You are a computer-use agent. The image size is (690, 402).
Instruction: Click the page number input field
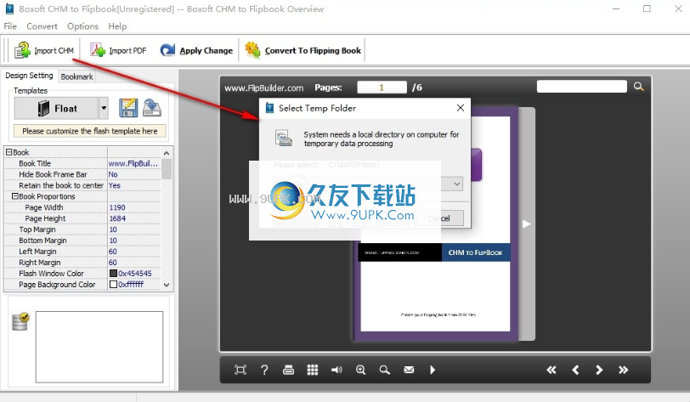(x=382, y=88)
